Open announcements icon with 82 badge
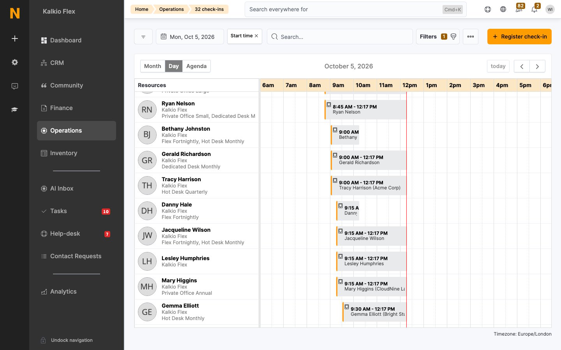This screenshot has width=561, height=350. pyautogui.click(x=519, y=9)
